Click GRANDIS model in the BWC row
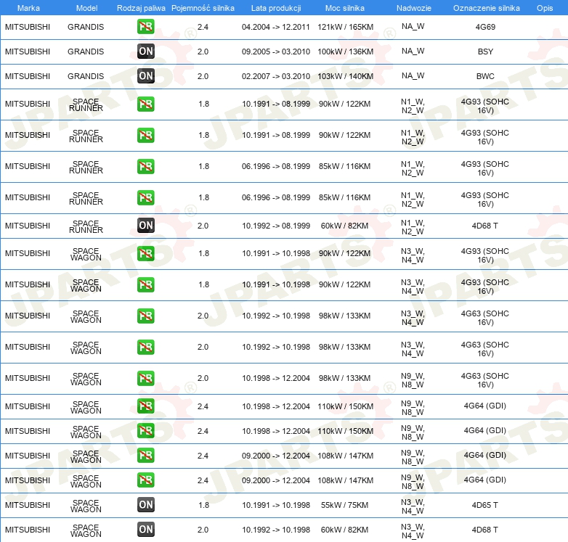 [86, 76]
